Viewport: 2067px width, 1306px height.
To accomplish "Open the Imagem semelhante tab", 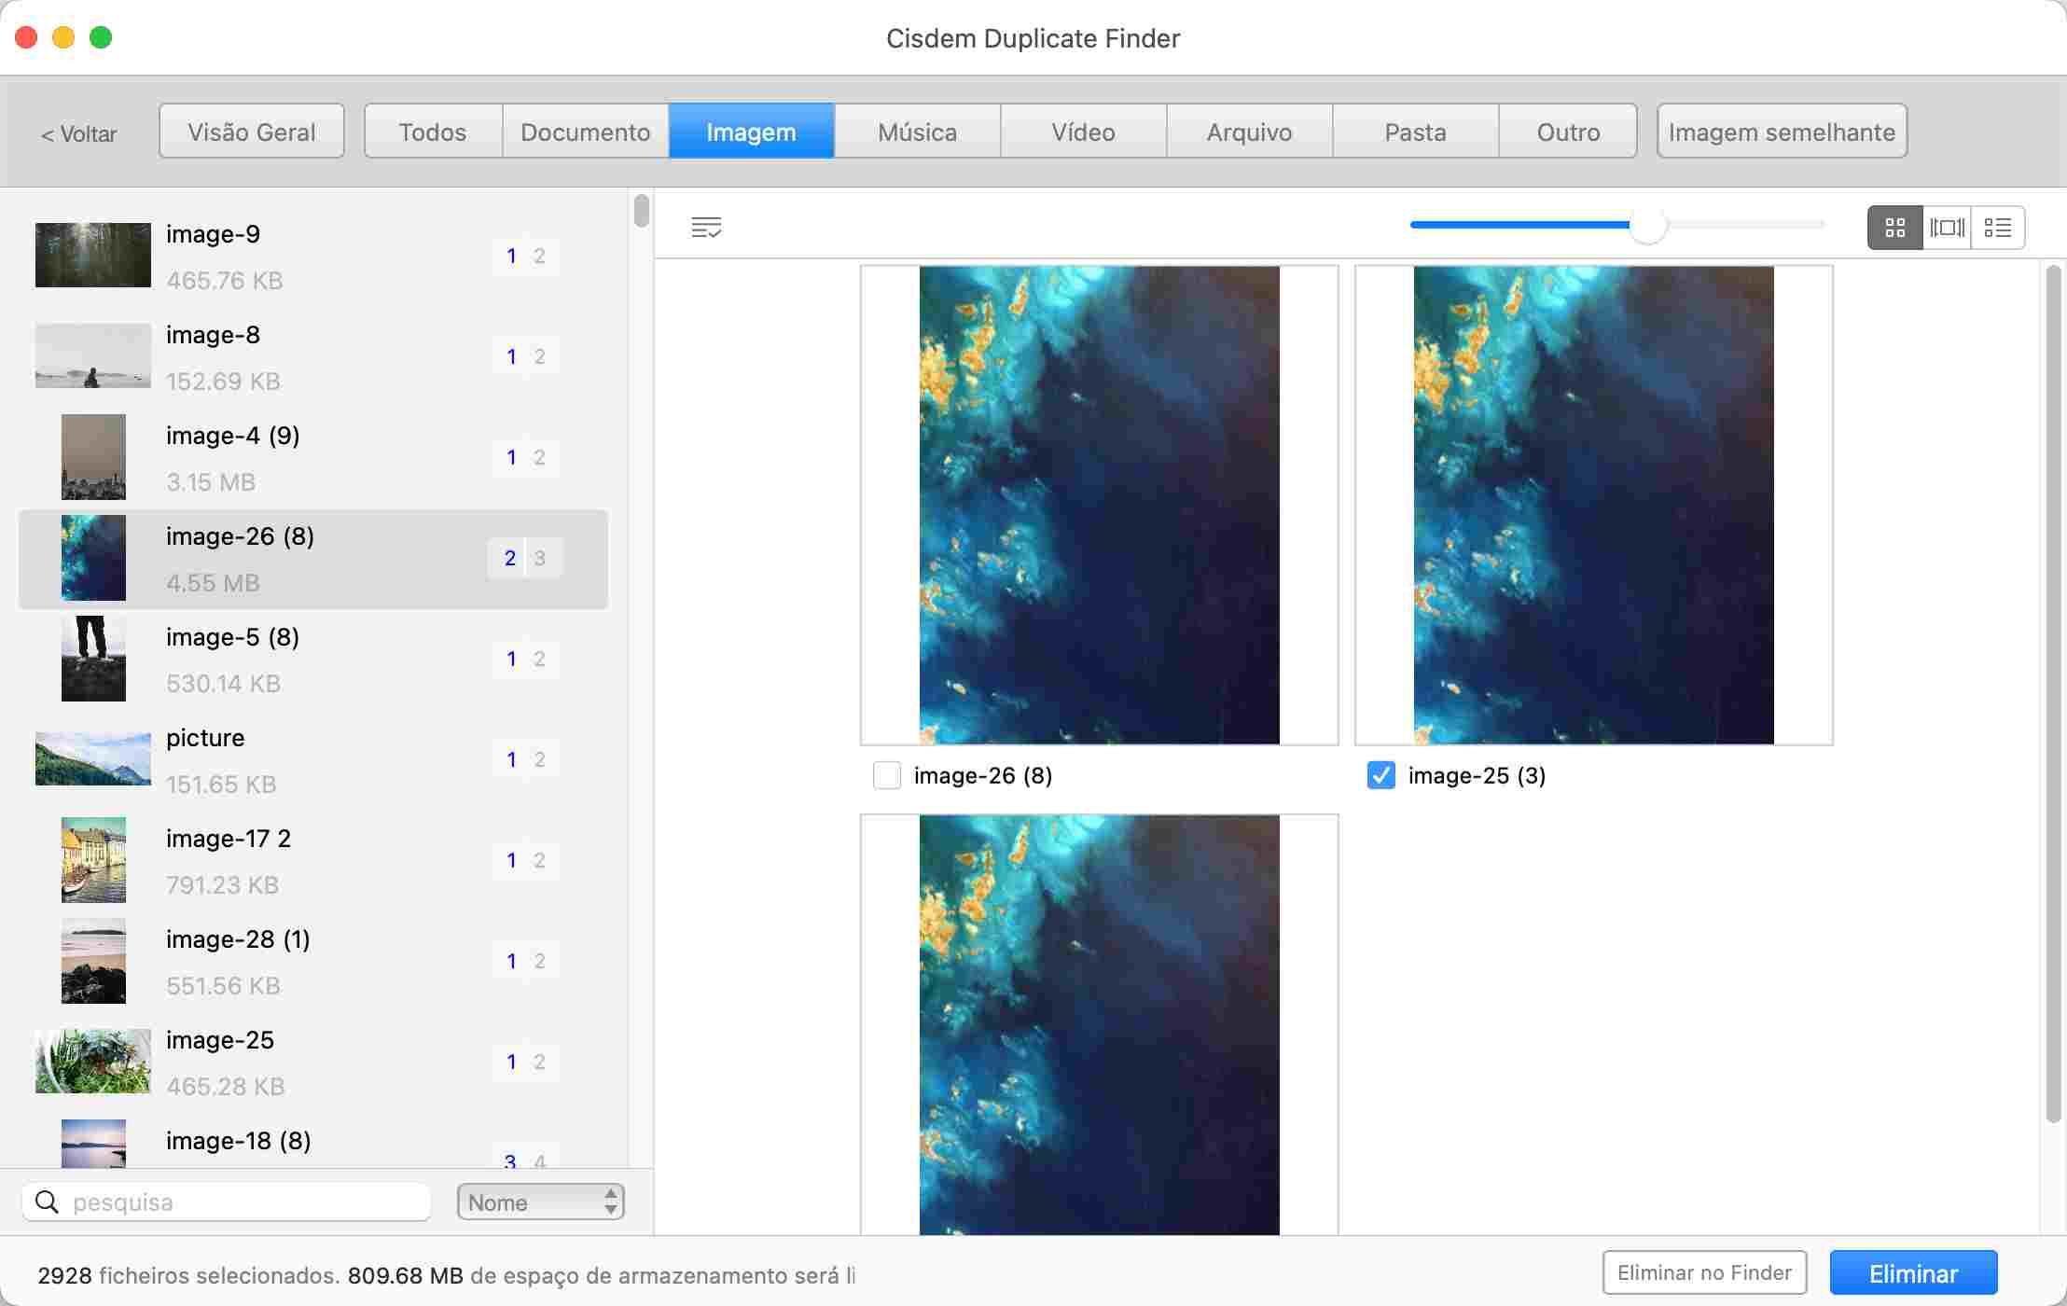I will pos(1782,131).
